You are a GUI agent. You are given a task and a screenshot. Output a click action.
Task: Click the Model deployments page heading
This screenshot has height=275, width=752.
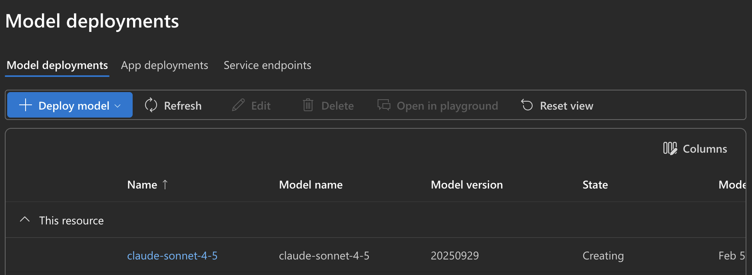pos(92,21)
